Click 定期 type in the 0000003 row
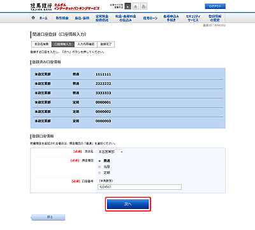This screenshot has width=255, height=230. point(76,121)
